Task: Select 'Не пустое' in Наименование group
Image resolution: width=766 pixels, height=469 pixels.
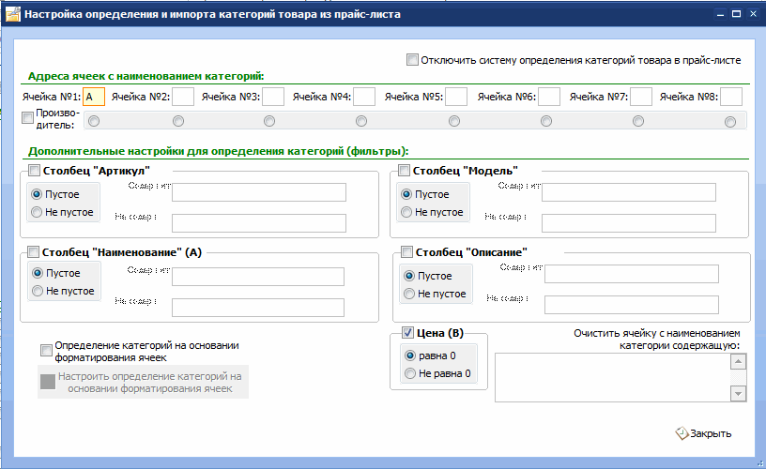Action: click(63, 291)
